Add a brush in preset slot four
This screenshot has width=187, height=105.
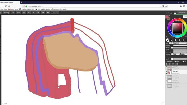pyautogui.click(x=179, y=40)
